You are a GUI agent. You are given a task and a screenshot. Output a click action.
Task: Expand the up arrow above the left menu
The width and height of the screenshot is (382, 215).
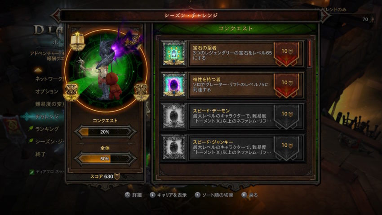point(38,70)
